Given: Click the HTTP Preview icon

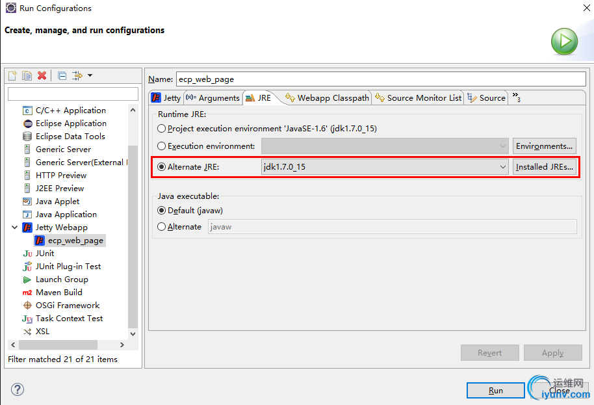Looking at the screenshot, I should click(27, 176).
